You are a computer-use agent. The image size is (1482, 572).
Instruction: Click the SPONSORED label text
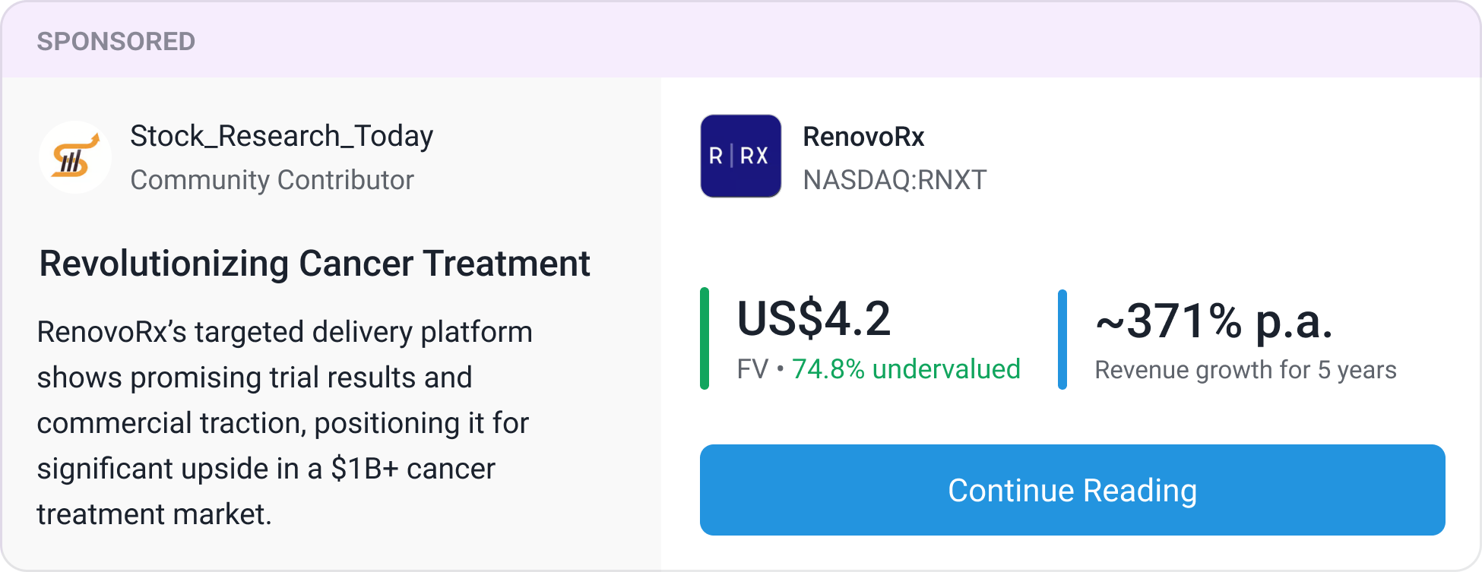click(116, 41)
